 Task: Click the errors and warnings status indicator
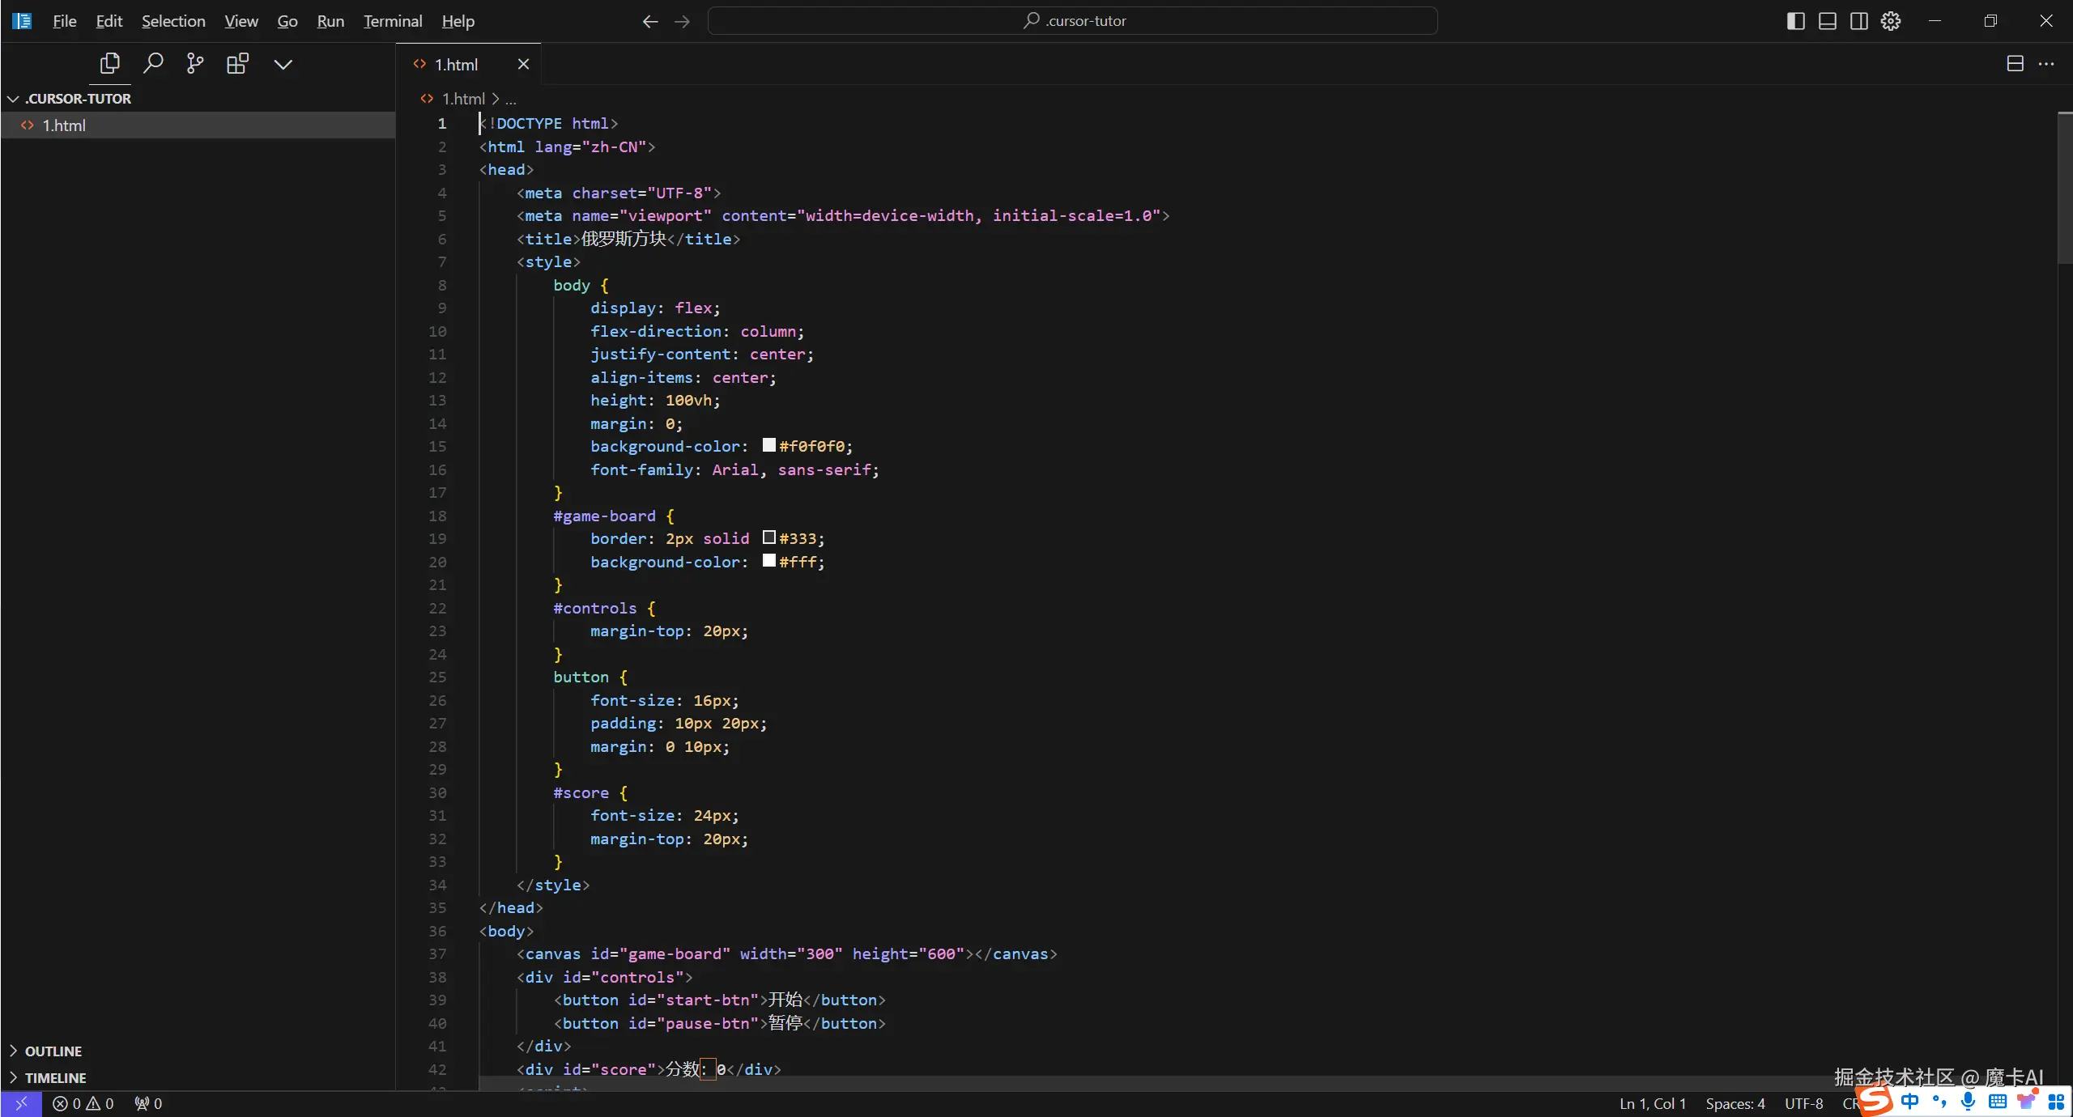[83, 1103]
